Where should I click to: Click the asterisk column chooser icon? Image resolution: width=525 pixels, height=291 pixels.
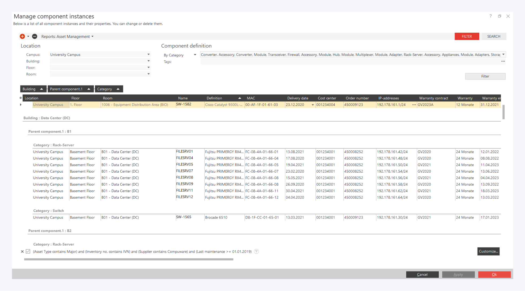(x=21, y=98)
